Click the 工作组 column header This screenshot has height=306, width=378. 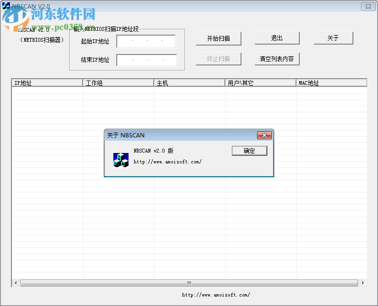(x=119, y=83)
